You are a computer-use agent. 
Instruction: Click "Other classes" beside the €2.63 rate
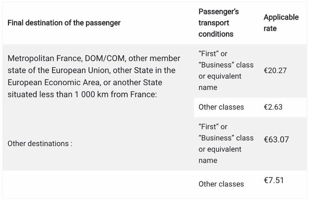(221, 107)
